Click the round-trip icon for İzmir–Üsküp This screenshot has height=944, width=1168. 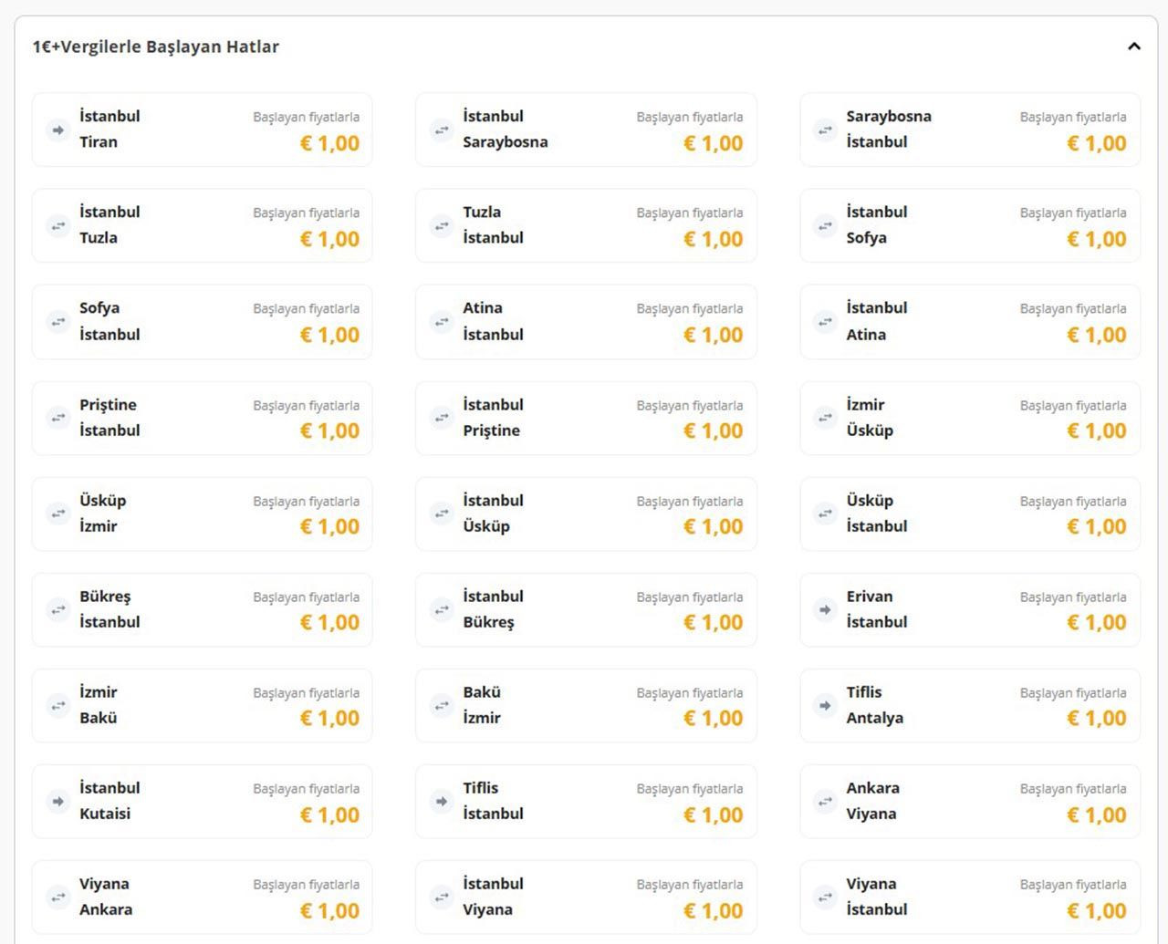(x=825, y=419)
